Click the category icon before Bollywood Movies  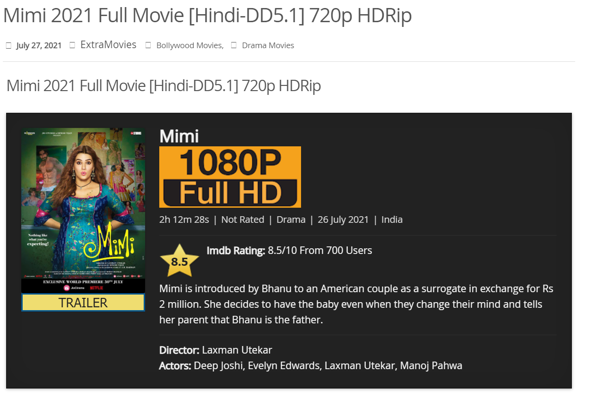click(148, 45)
